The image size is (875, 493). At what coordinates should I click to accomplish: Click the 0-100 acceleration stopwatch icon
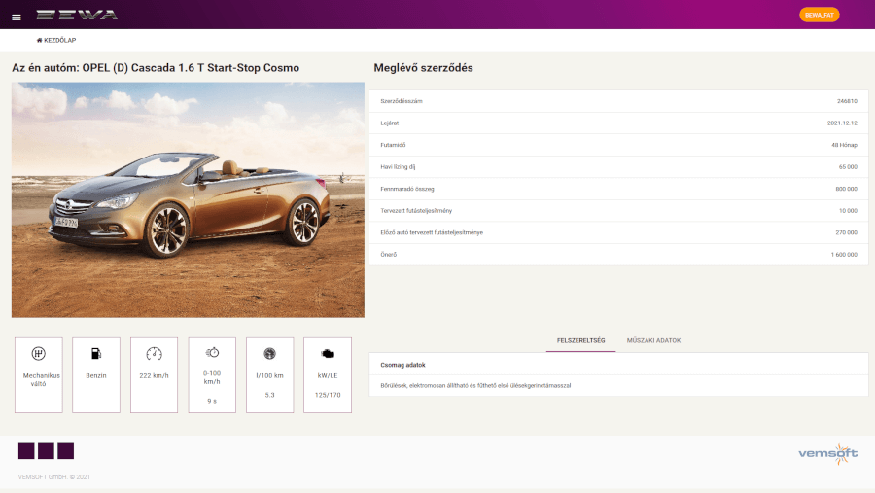pyautogui.click(x=212, y=352)
